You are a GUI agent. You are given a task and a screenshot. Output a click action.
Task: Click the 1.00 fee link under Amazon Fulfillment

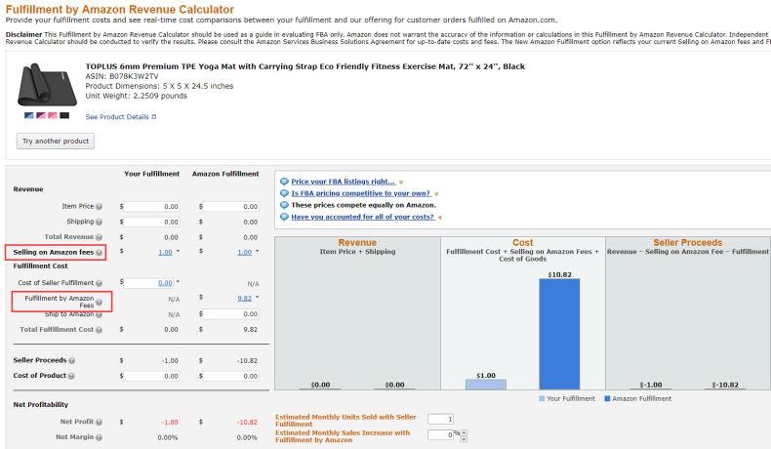pos(244,252)
